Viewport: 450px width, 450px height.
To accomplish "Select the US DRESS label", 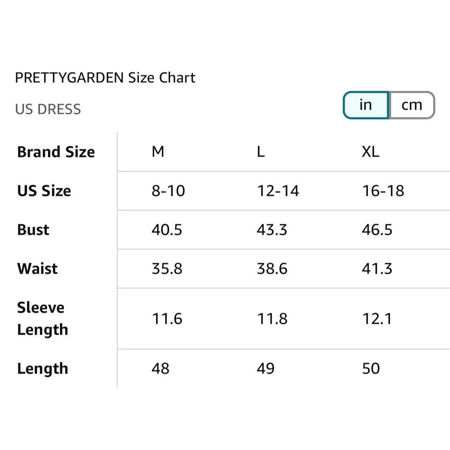I will 48,109.
